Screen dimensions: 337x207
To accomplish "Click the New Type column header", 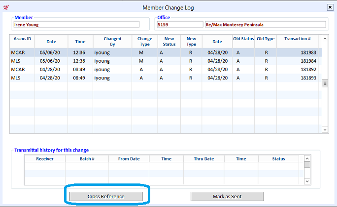I will [191, 41].
